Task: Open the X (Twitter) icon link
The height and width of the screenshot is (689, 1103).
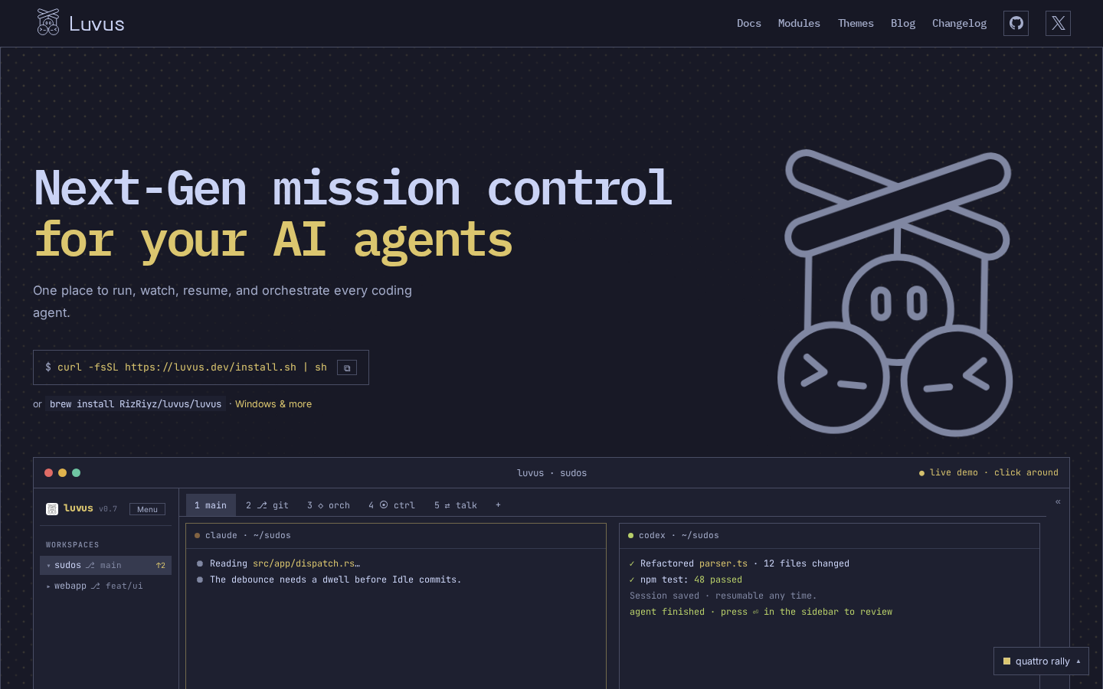Action: [x=1058, y=23]
